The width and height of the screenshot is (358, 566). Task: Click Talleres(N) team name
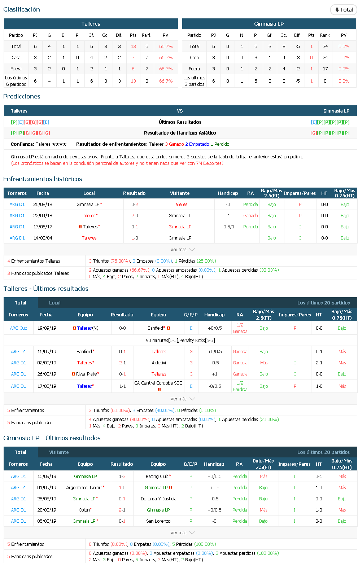tap(88, 328)
